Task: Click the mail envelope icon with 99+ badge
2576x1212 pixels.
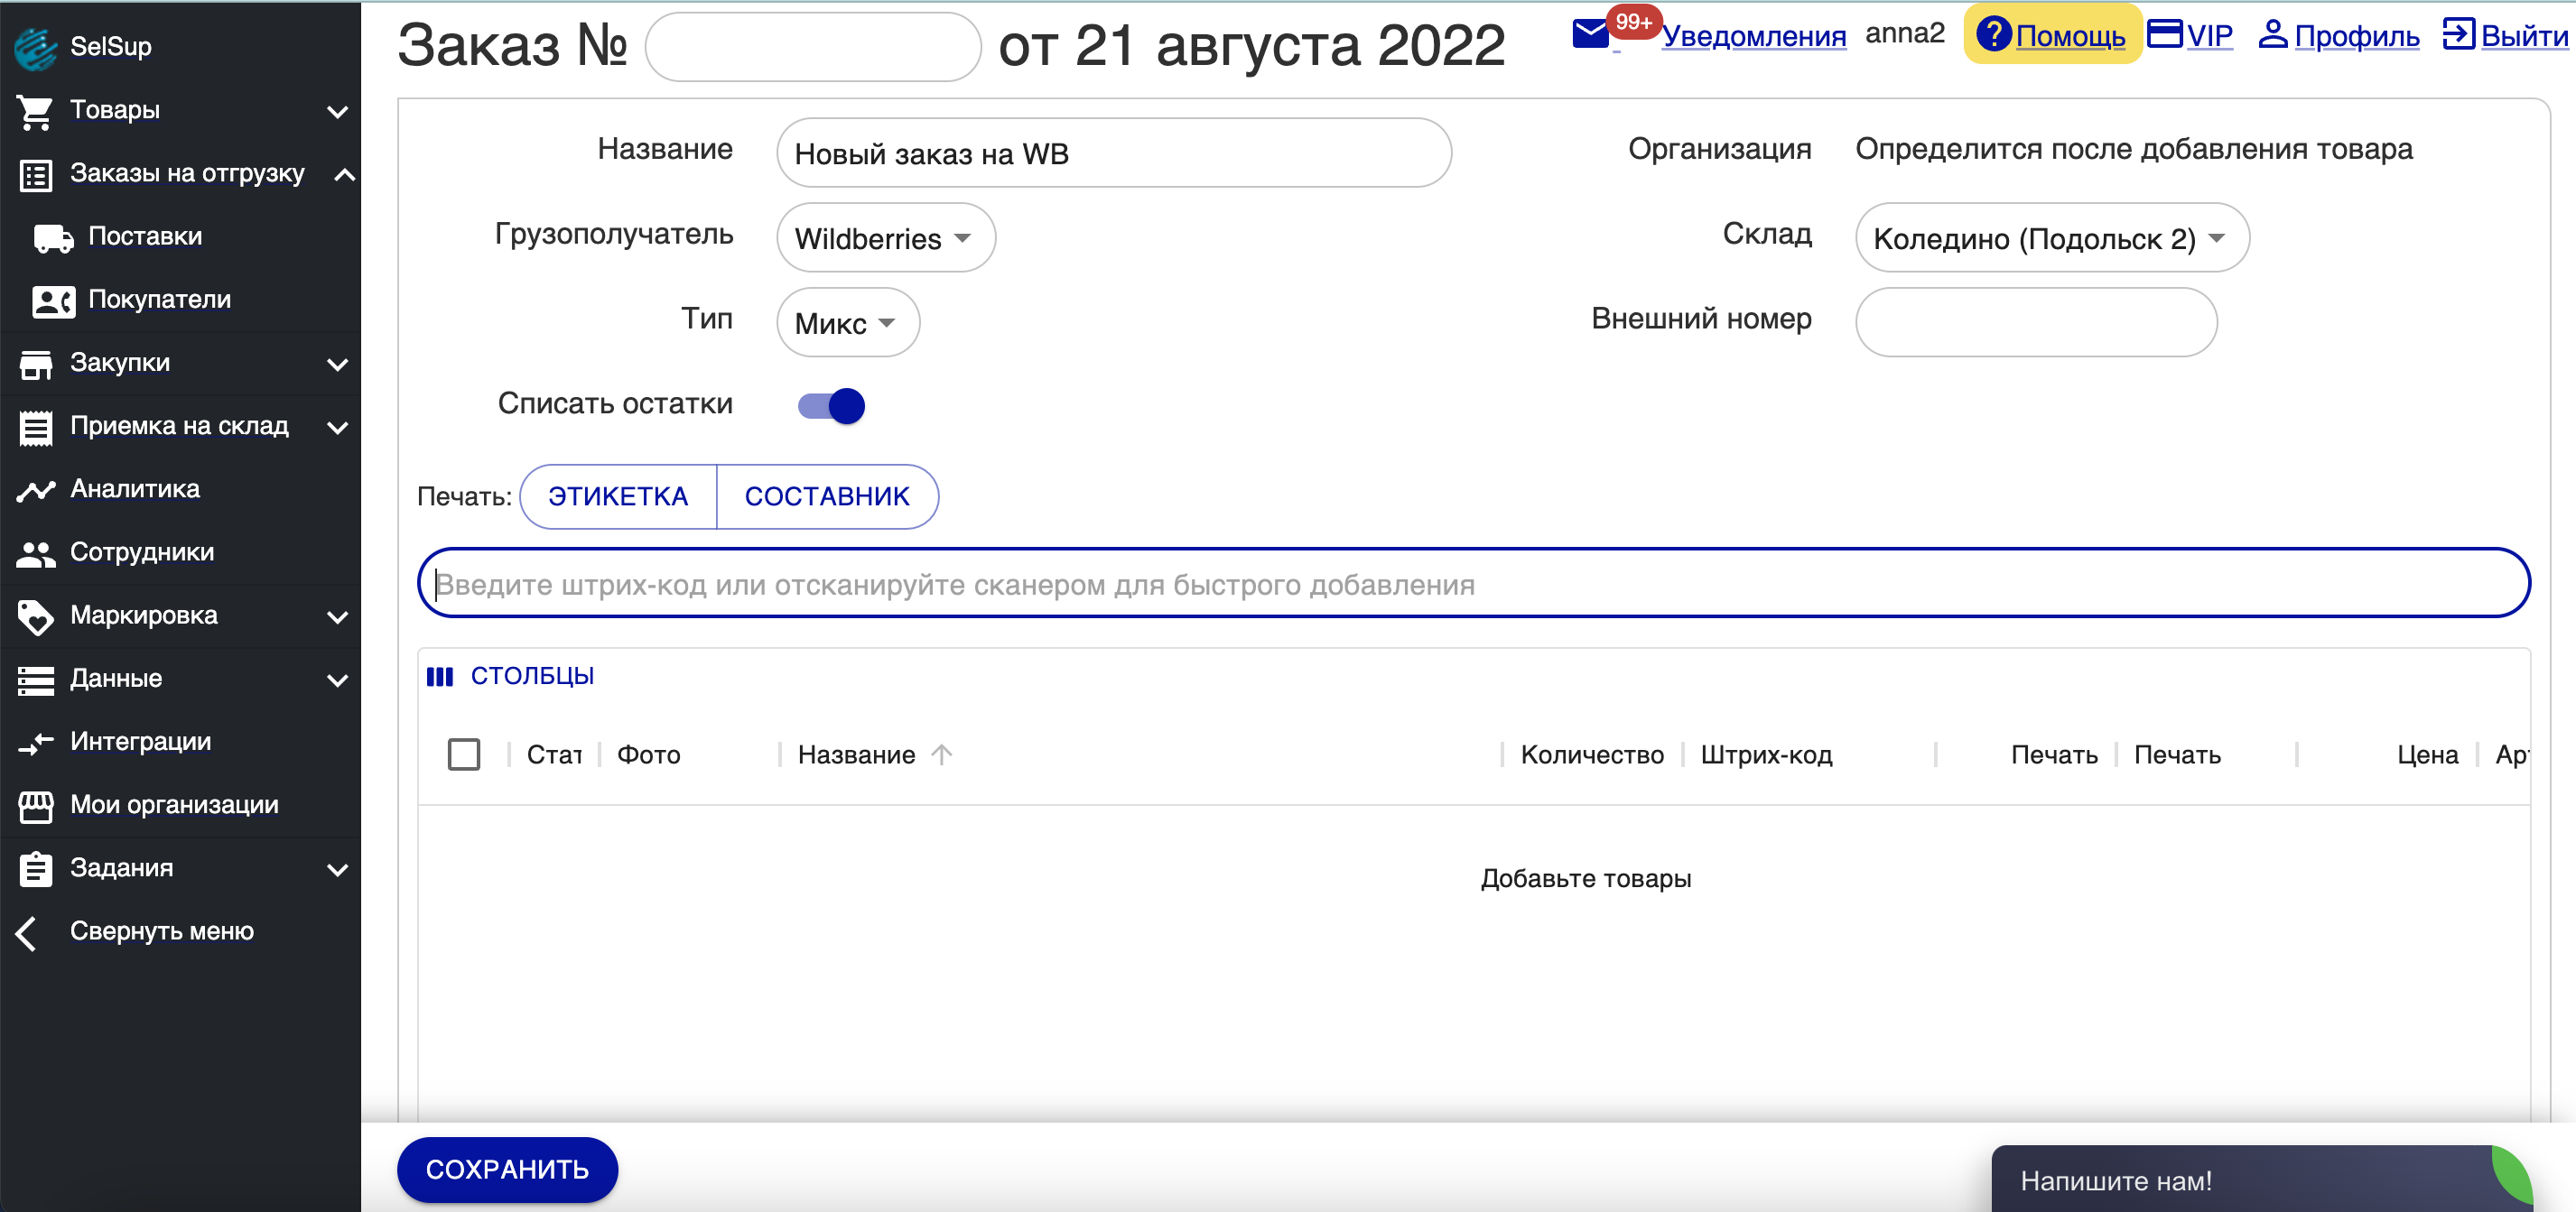Action: (1591, 35)
